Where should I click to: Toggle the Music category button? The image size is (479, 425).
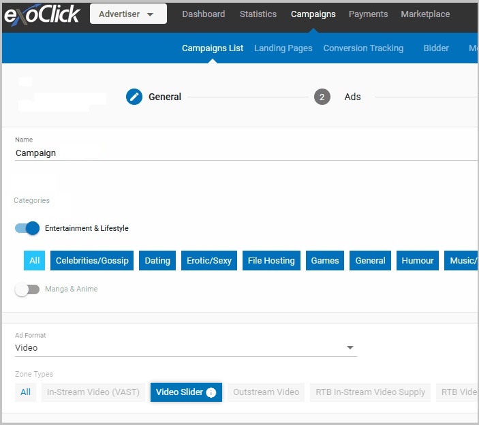click(x=461, y=260)
